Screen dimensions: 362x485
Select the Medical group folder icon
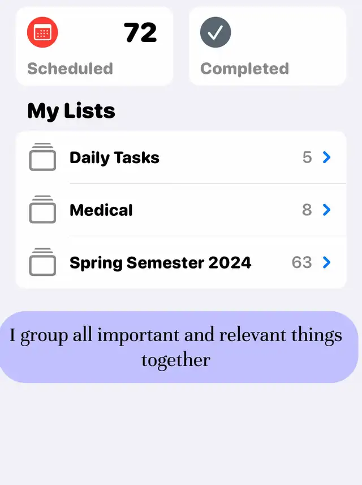coord(42,210)
